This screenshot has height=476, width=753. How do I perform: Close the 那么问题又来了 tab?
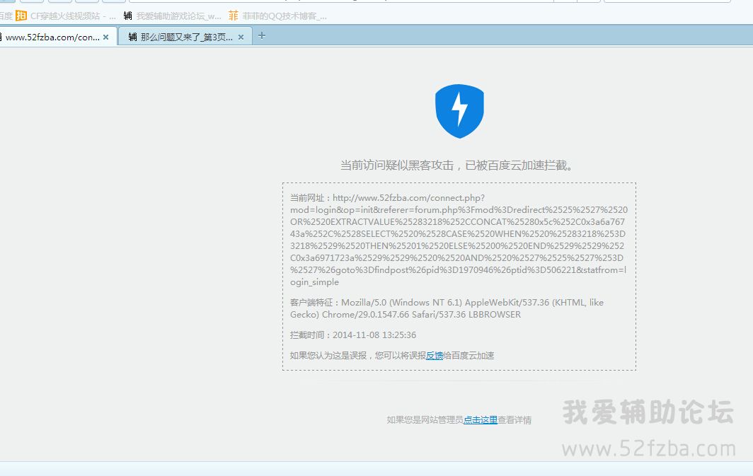pyautogui.click(x=241, y=37)
